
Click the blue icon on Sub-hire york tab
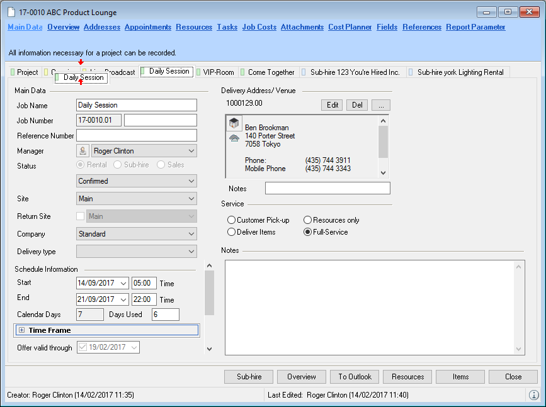coord(412,72)
